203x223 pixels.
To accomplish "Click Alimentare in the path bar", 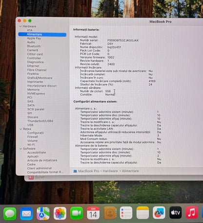I will pyautogui.click(x=130, y=171).
